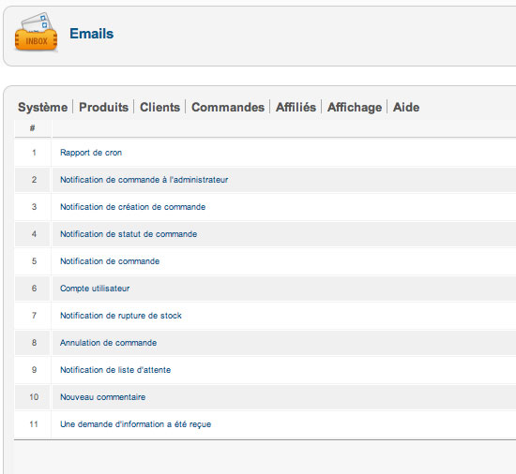This screenshot has width=516, height=474.
Task: Open the Affichage menu
Action: click(355, 107)
